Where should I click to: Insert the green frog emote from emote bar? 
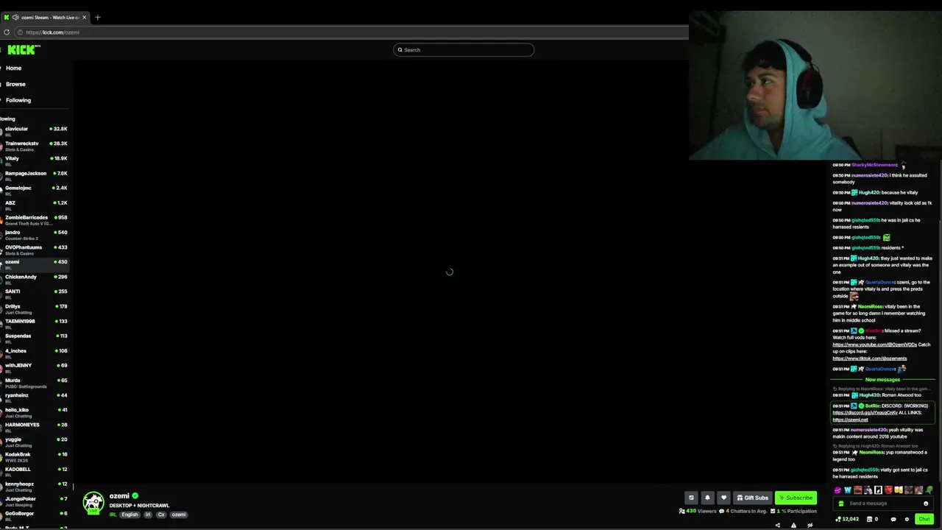pyautogui.click(x=929, y=490)
